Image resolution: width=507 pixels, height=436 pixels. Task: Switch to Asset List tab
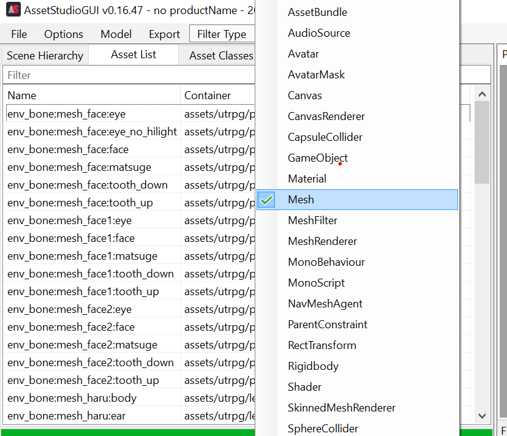133,55
